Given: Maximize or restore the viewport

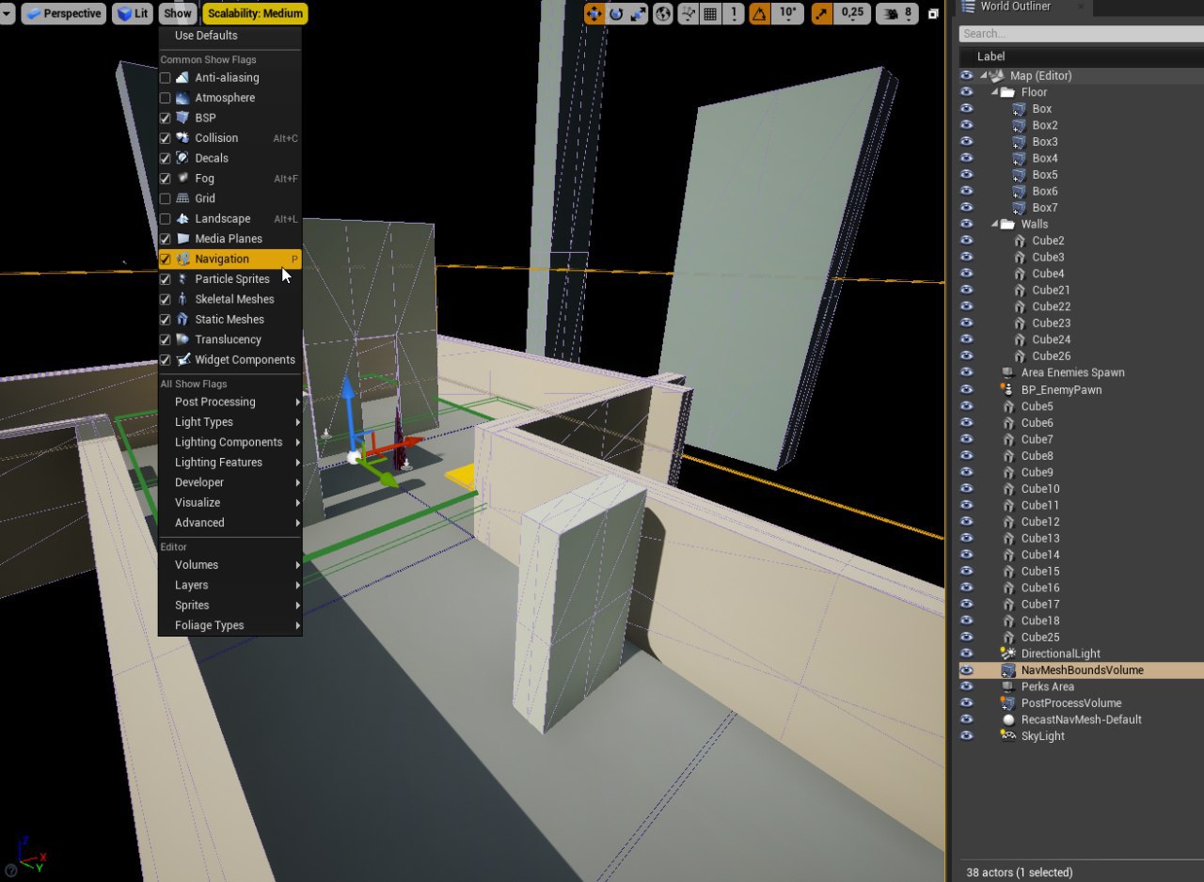Looking at the screenshot, I should (933, 14).
